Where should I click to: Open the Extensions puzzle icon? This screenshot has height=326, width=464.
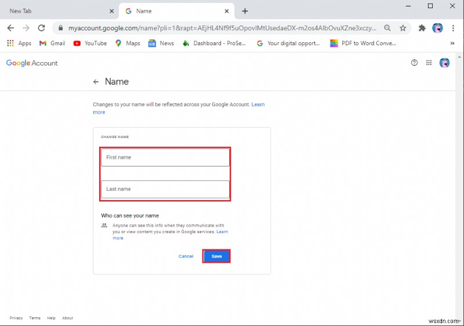click(x=422, y=28)
